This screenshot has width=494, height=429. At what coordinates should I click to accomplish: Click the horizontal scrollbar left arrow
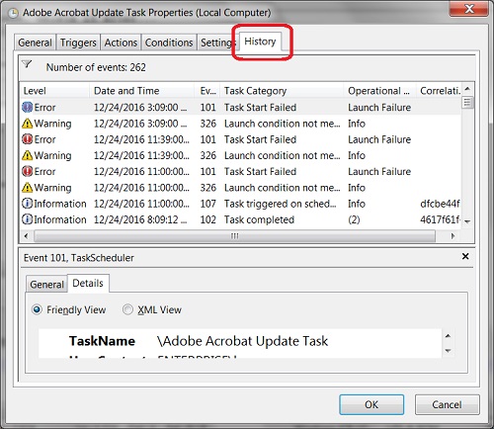point(27,236)
